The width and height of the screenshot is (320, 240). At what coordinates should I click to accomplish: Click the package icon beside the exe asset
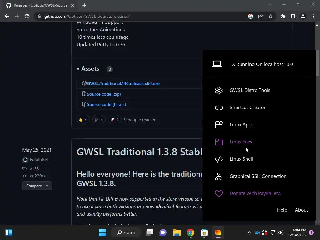pos(84,83)
